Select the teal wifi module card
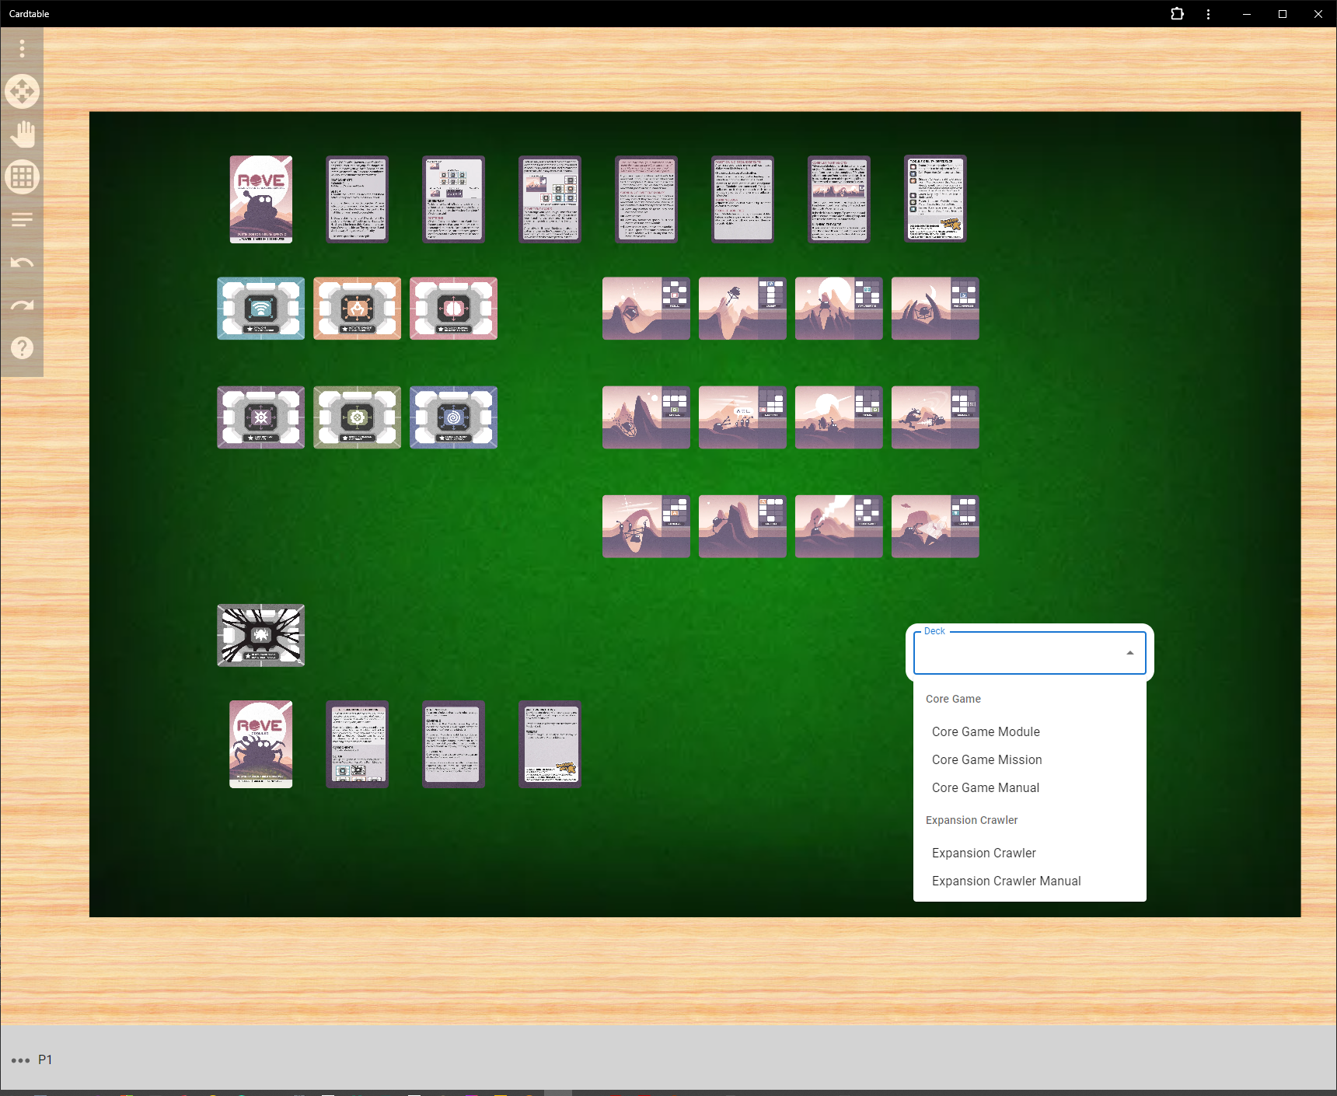The height and width of the screenshot is (1096, 1337). (261, 309)
